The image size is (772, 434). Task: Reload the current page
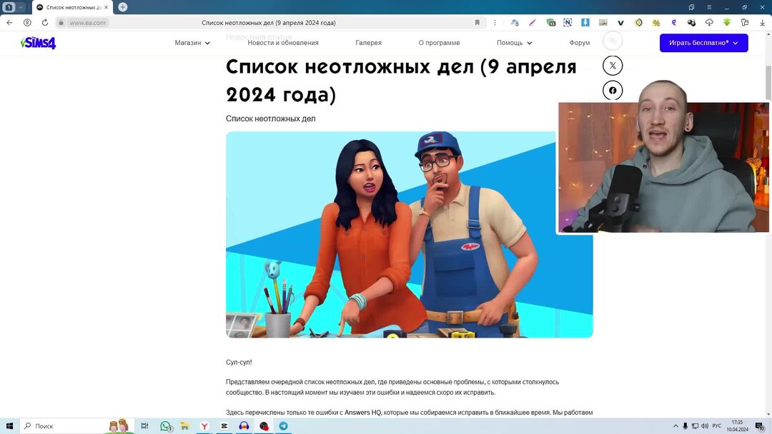pos(45,23)
